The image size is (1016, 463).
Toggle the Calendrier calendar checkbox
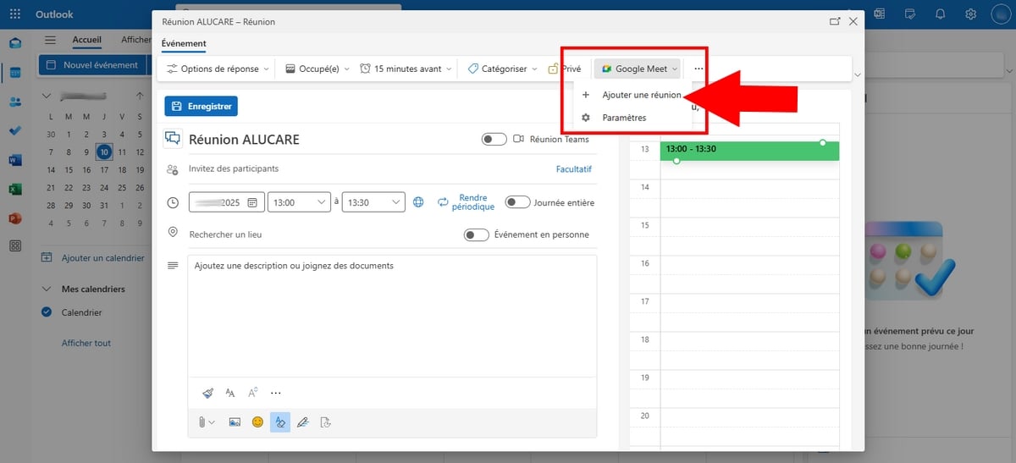[47, 312]
